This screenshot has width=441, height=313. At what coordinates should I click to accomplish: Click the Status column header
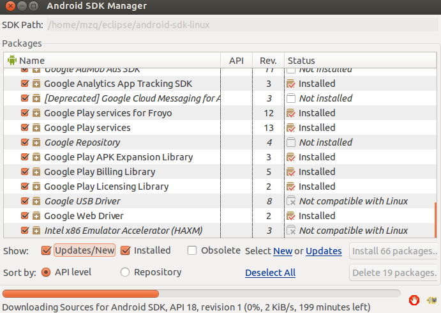361,60
